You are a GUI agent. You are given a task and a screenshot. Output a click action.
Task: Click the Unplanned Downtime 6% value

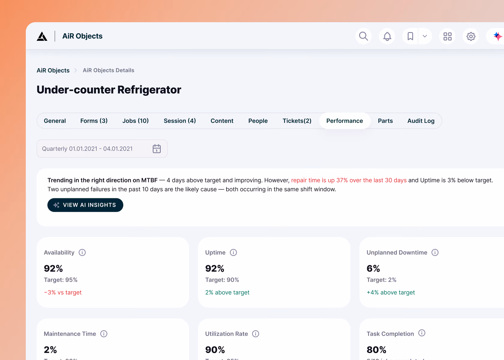pyautogui.click(x=373, y=268)
